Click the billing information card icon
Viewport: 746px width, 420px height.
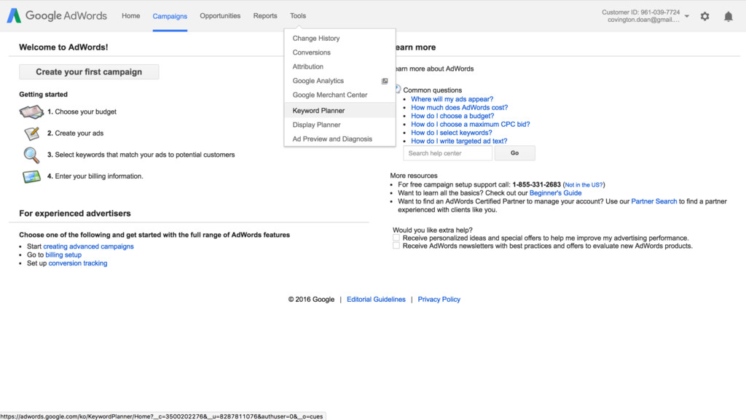(x=31, y=176)
